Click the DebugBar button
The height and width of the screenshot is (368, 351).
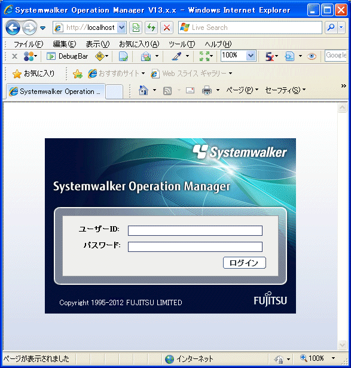click(68, 56)
